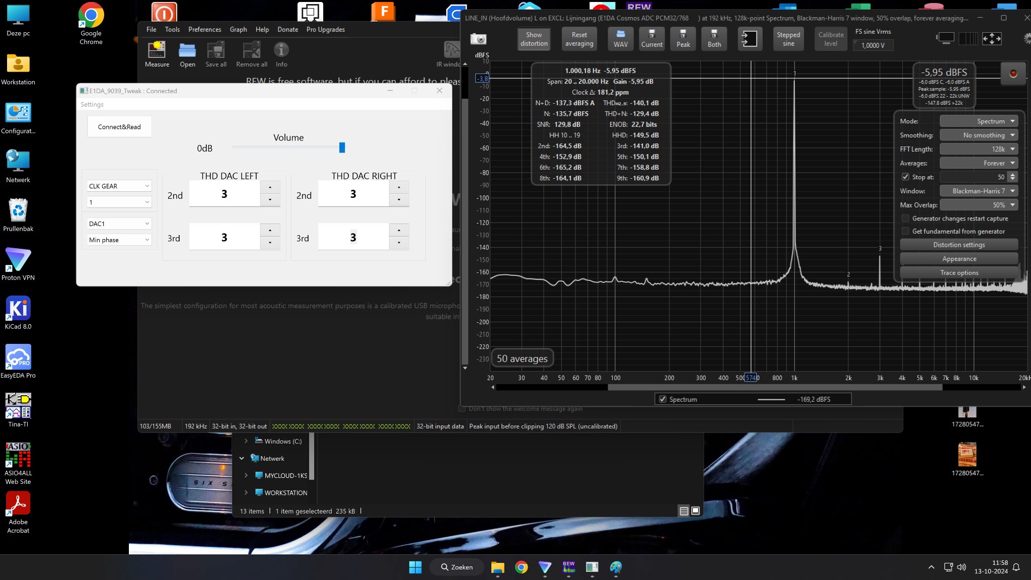
Task: Enable Get fundamental from generator
Action: coord(905,231)
